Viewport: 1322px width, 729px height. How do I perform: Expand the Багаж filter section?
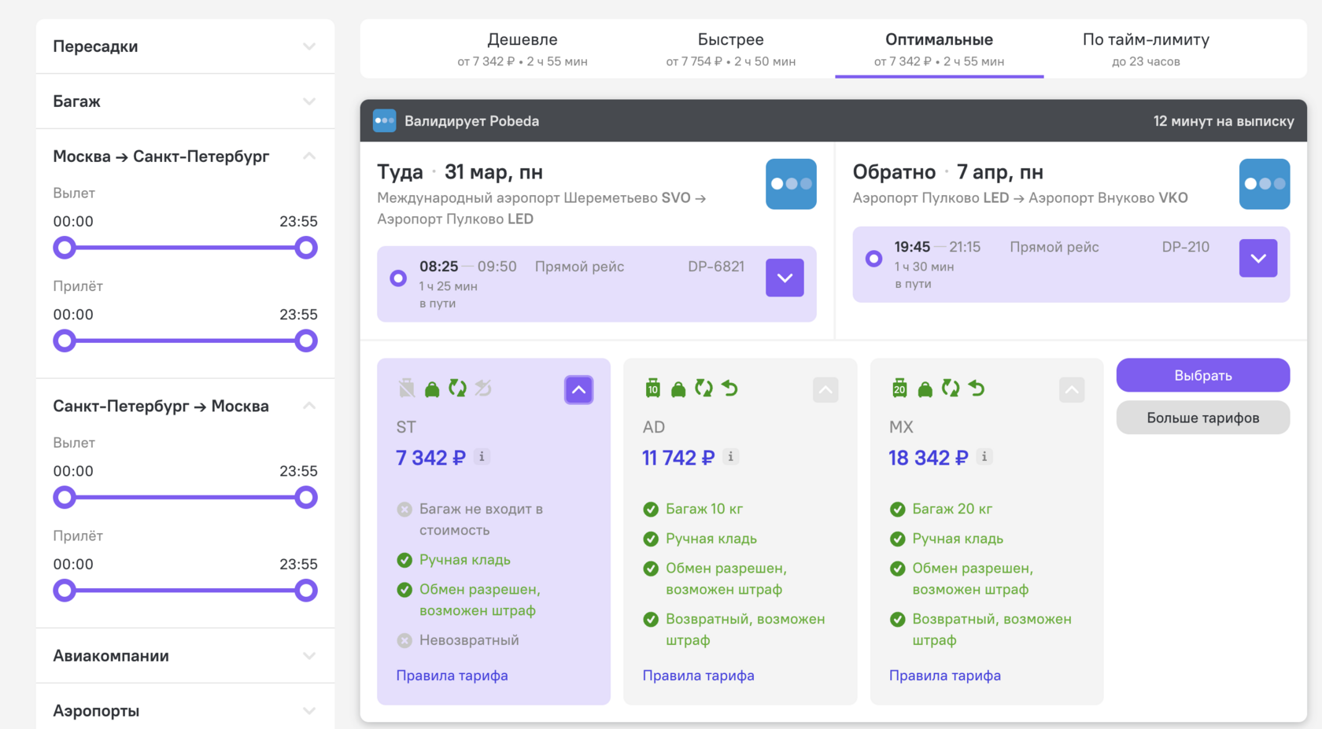[185, 101]
